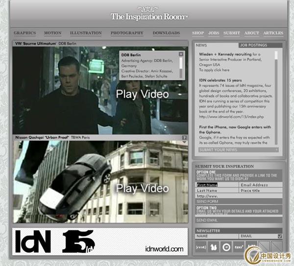Click the 'DDB Berlin' title label above video
Image resolution: width=294 pixels, height=266 pixels.
[x=67, y=44]
